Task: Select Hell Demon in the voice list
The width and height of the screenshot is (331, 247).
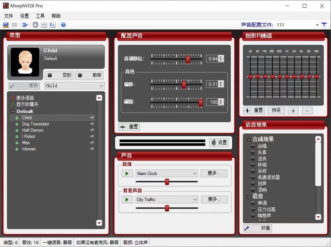Action: pyautogui.click(x=32, y=130)
